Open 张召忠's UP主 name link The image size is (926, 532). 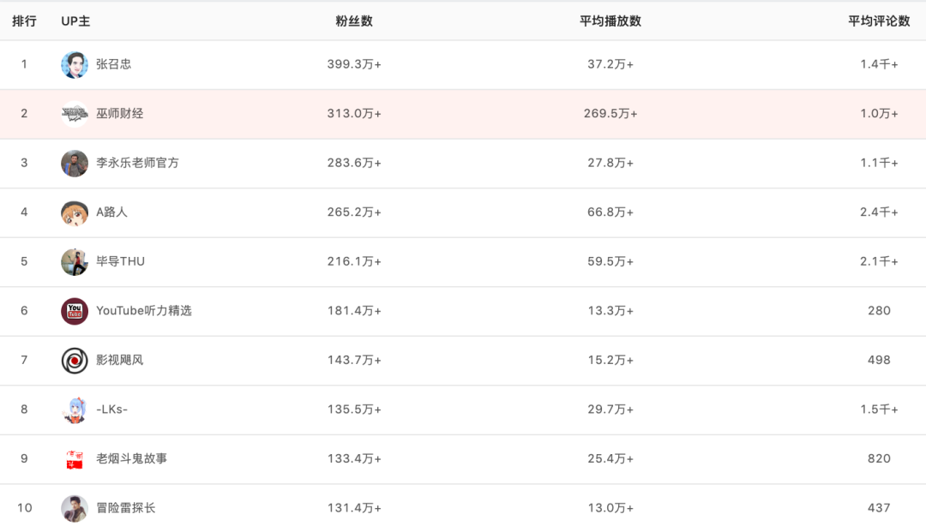(114, 64)
